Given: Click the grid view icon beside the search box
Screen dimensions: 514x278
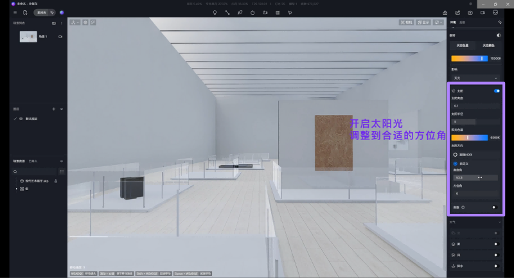Looking at the screenshot, I should point(62,171).
